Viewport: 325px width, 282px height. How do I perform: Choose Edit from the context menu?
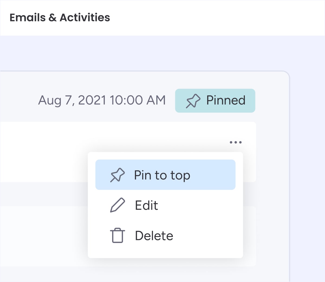point(165,205)
